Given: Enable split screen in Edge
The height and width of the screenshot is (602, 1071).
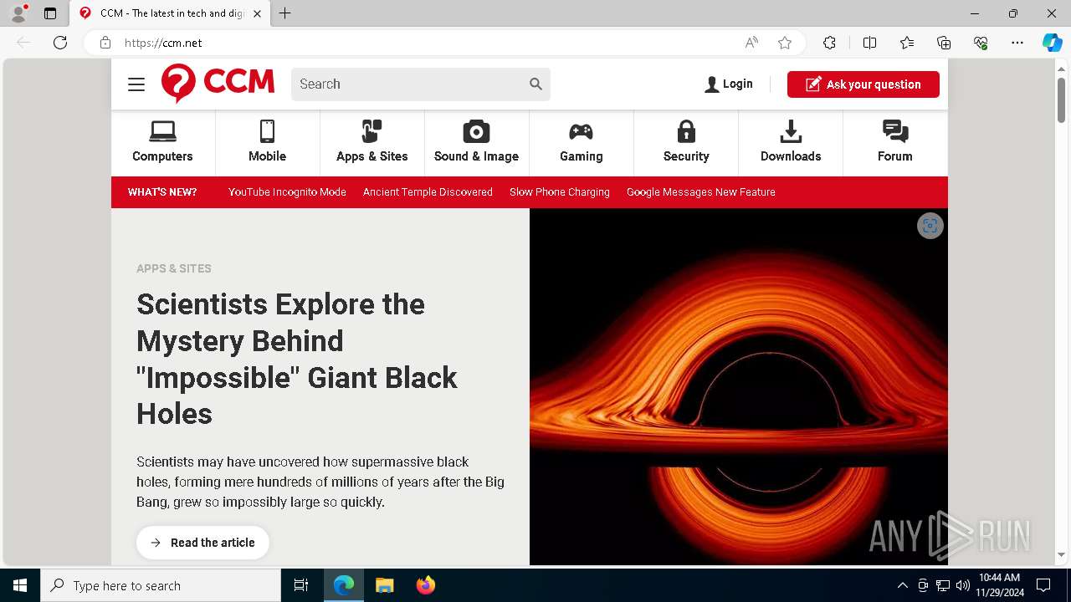Looking at the screenshot, I should pyautogui.click(x=869, y=43).
